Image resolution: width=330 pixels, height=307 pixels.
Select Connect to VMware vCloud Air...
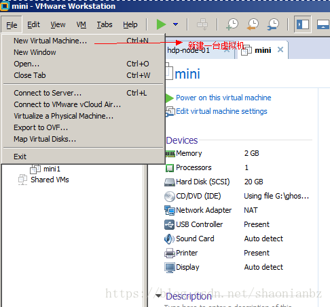click(x=84, y=104)
